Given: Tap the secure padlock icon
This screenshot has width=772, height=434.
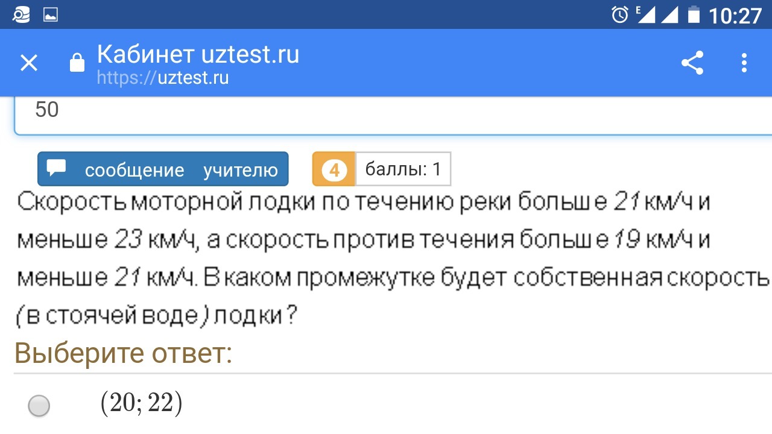Looking at the screenshot, I should 77,63.
